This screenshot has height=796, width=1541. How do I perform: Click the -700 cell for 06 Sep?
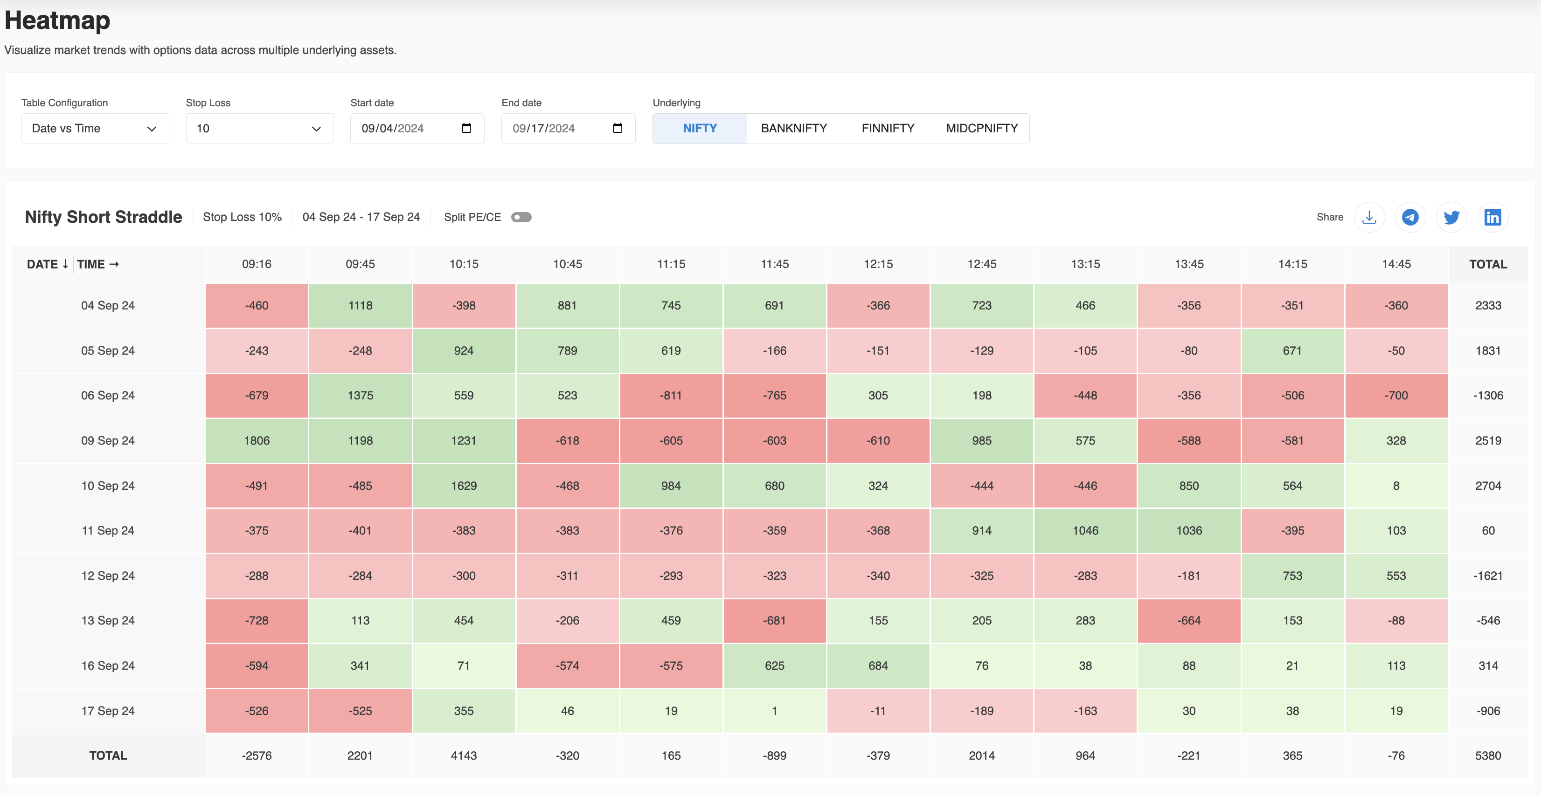coord(1396,396)
